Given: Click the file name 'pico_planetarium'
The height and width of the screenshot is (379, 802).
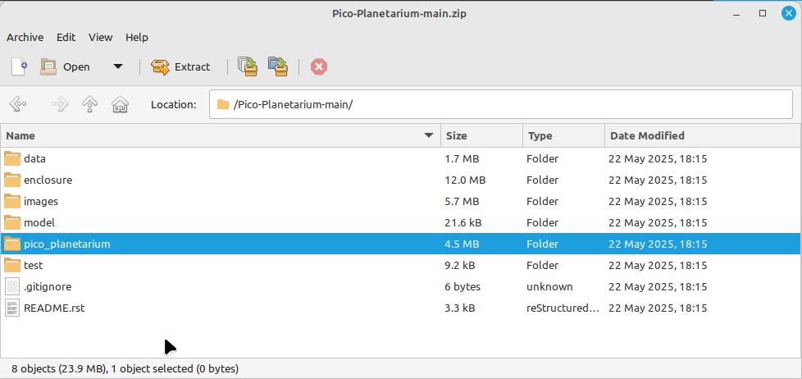Looking at the screenshot, I should 67,244.
